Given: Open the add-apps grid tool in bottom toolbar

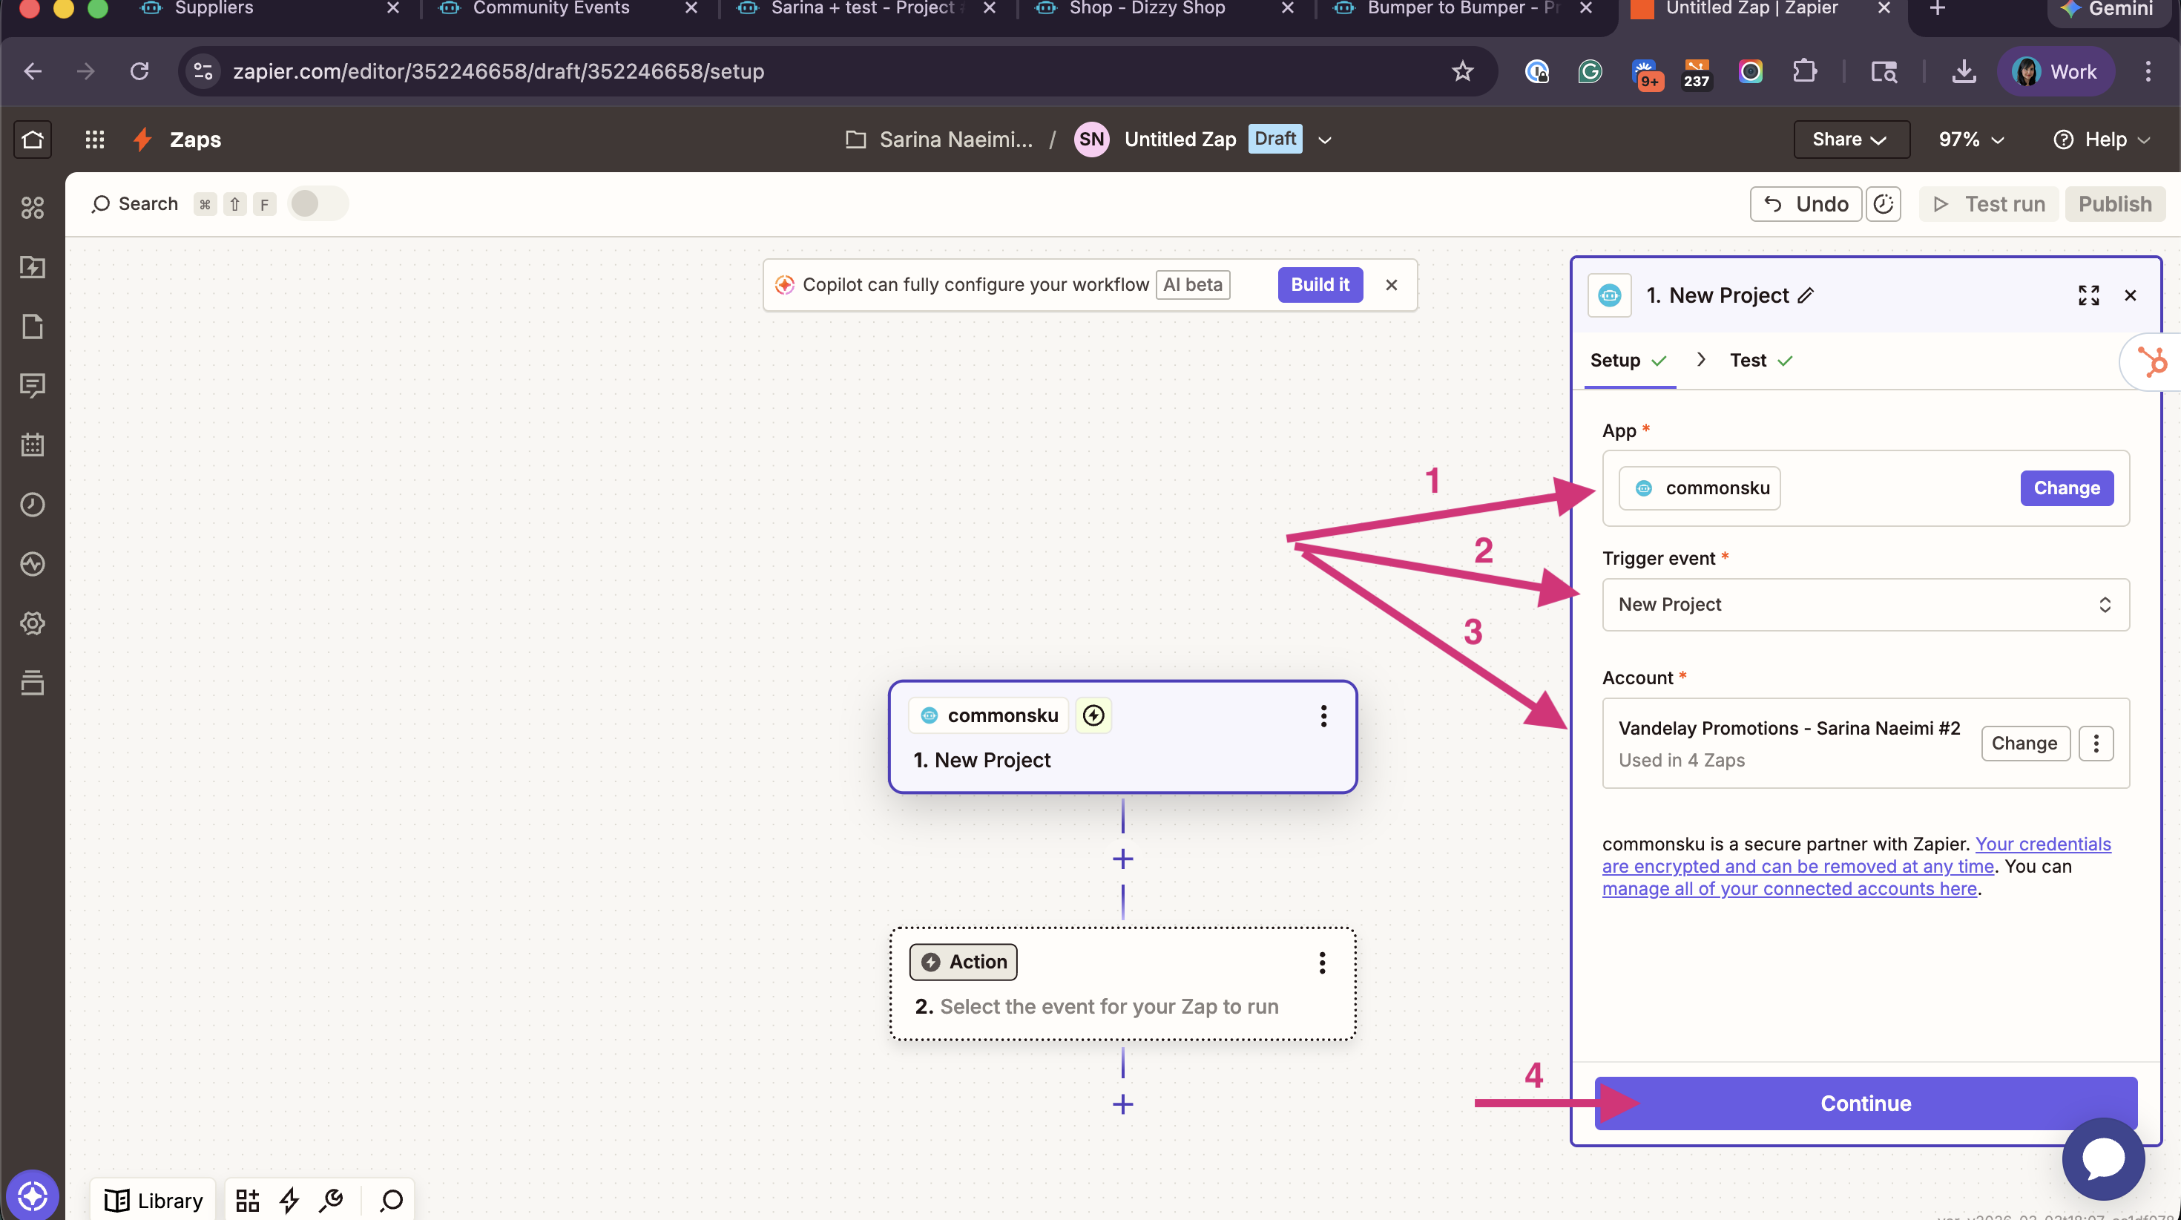Looking at the screenshot, I should (247, 1200).
